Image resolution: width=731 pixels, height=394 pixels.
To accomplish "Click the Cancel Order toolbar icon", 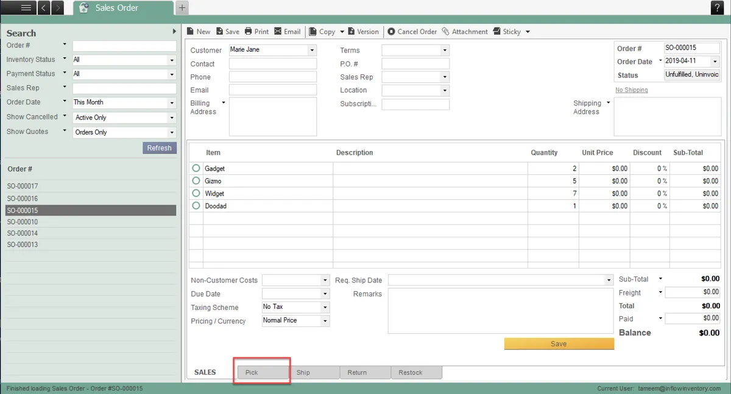I will tap(391, 32).
